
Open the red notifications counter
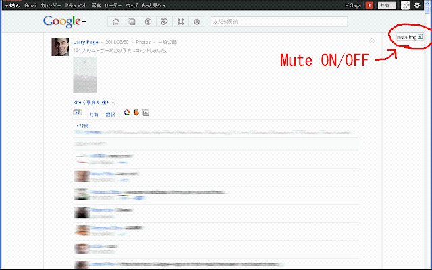[x=369, y=5]
